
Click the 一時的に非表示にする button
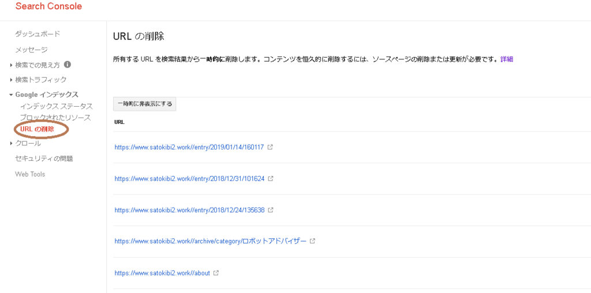pos(145,104)
